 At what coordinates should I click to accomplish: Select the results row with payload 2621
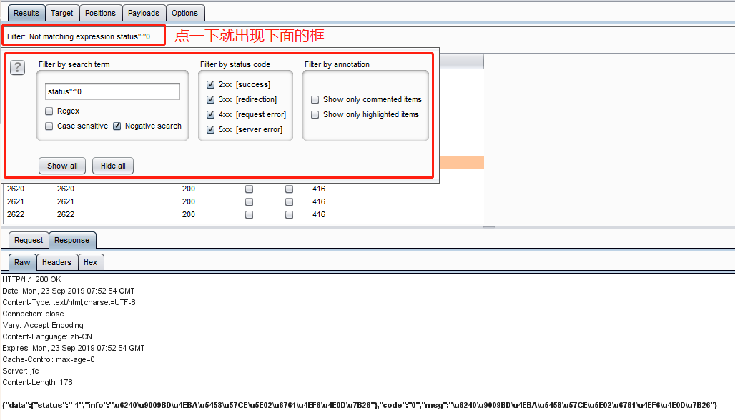[x=243, y=202]
